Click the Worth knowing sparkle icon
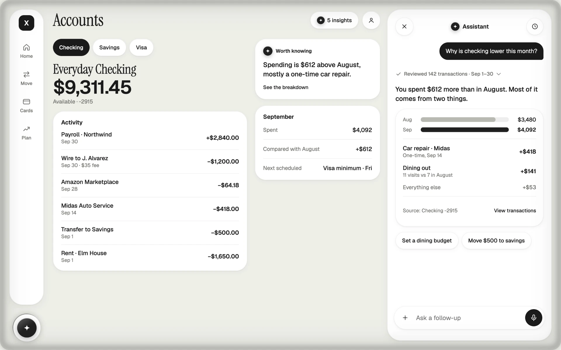 pos(268,51)
